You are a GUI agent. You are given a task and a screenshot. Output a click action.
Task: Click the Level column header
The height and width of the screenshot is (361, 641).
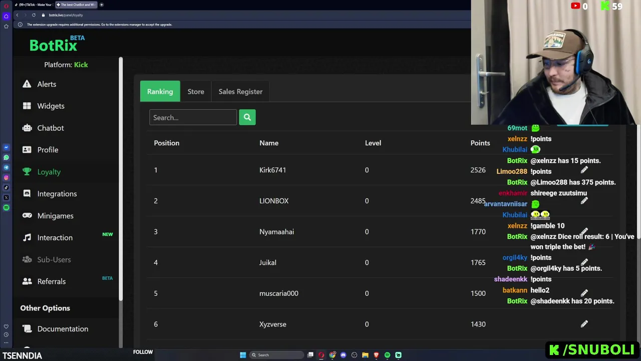[x=373, y=143]
